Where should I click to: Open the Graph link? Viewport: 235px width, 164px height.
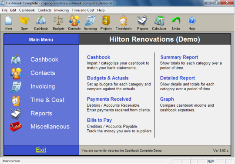pos(167,99)
